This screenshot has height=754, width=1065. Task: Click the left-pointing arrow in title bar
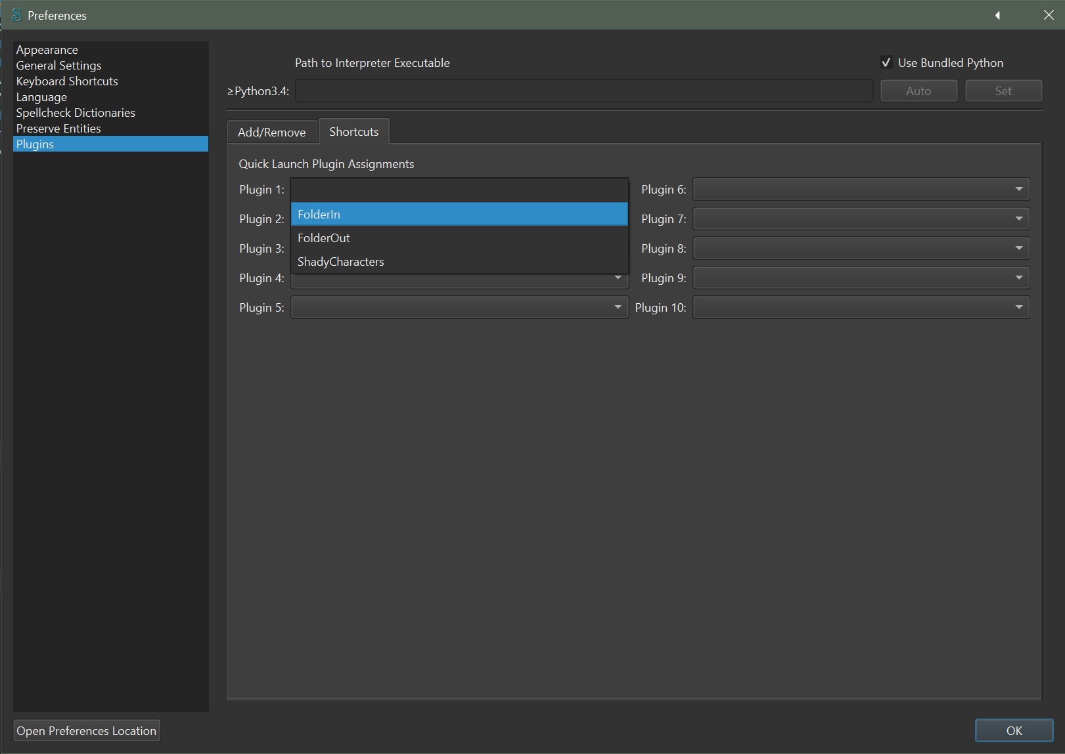997,15
